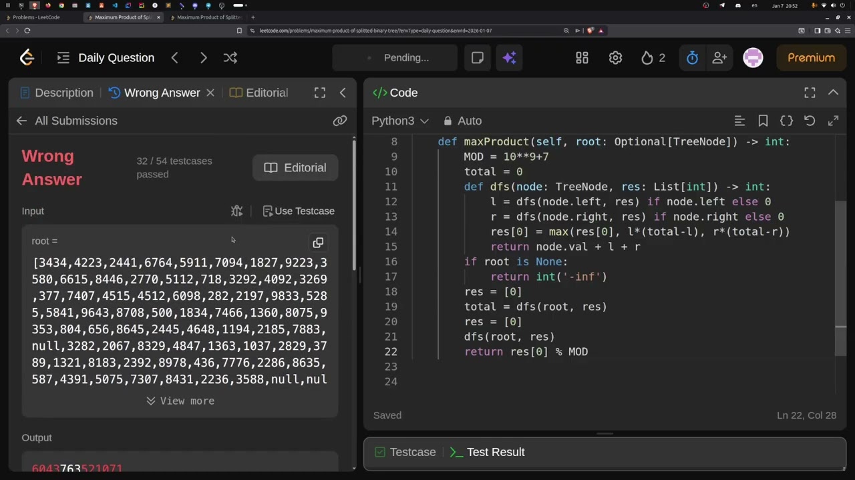Toggle the Auto completion lock setting

(462, 121)
